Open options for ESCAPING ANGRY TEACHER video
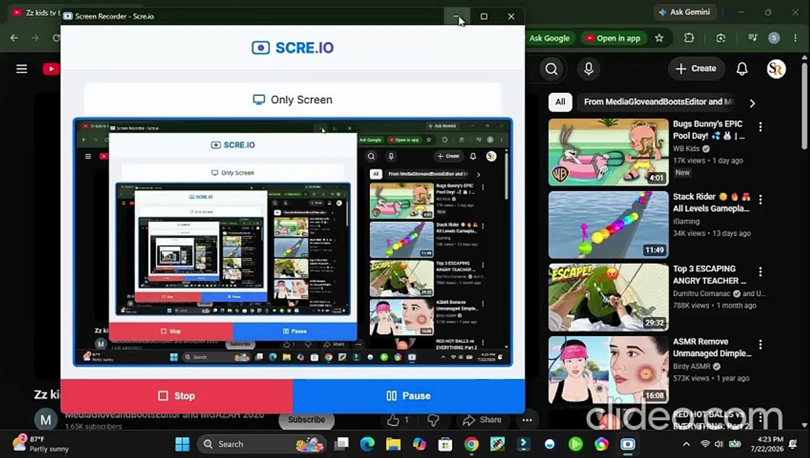 (760, 272)
